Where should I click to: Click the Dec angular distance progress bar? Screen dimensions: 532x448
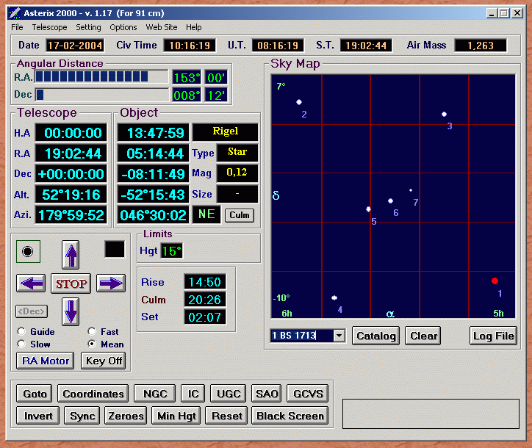101,95
